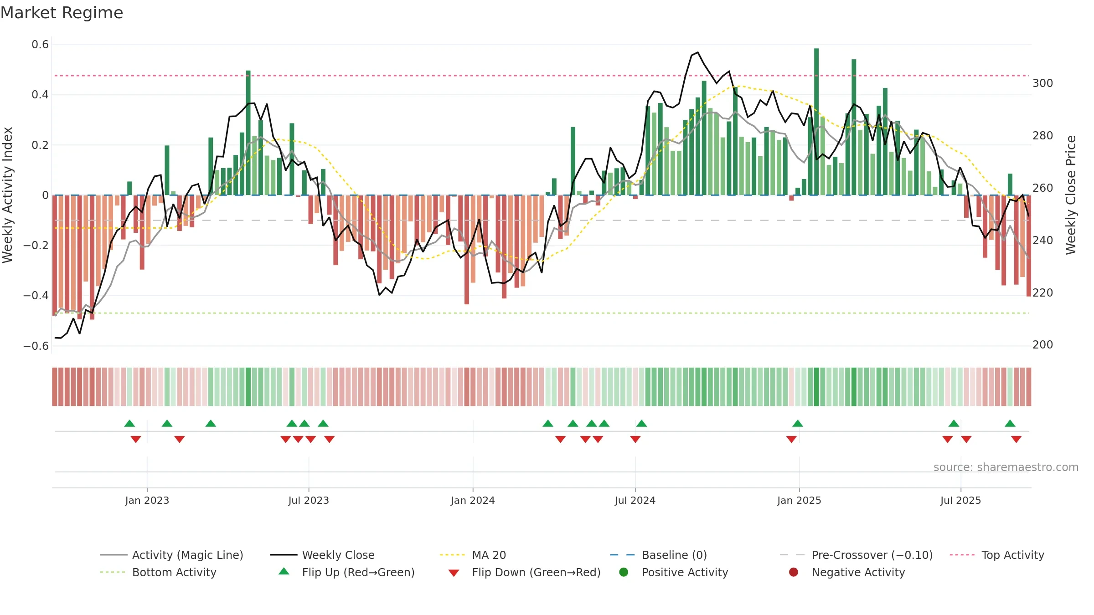Image resolution: width=1094 pixels, height=615 pixels.
Task: Click the 220 right axis tick label
Action: [1042, 292]
